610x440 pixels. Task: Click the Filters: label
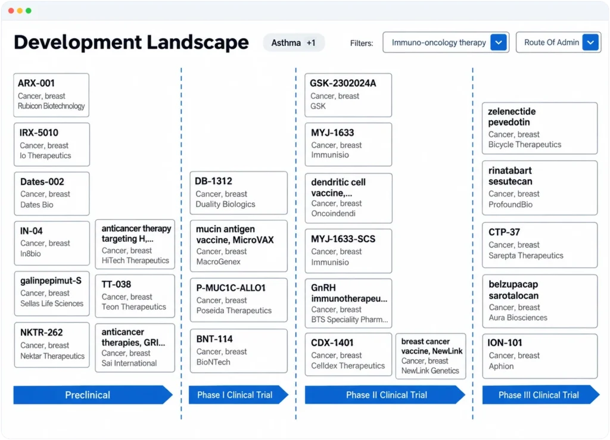tap(362, 43)
